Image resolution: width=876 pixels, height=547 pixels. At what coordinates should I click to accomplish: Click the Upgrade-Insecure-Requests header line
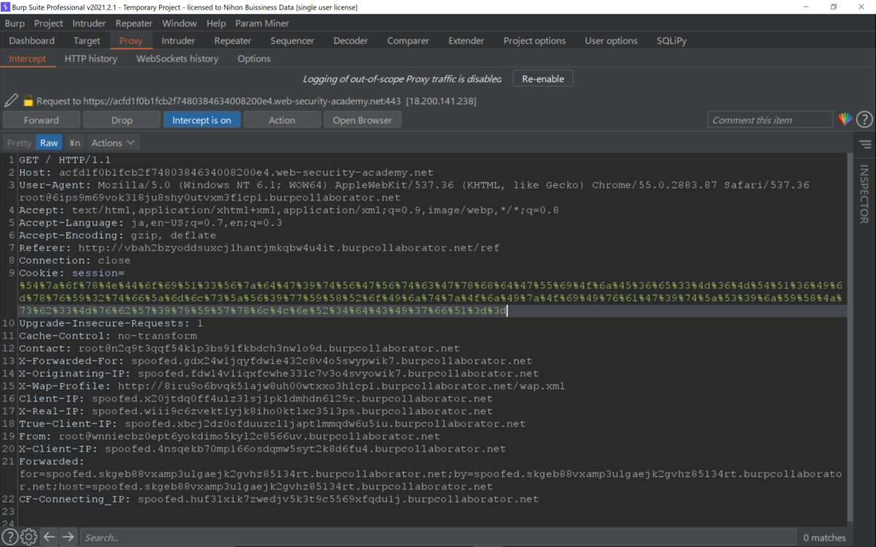point(111,323)
